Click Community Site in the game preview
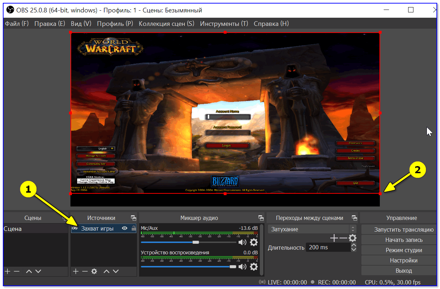 pyautogui.click(x=96, y=164)
